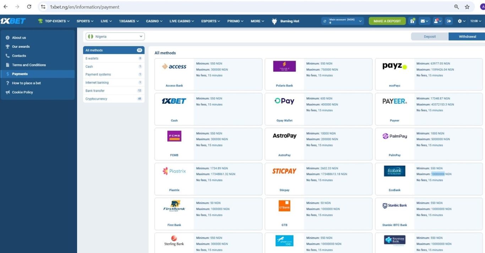This screenshot has height=253, width=485.
Task: Expand the LIVE menu
Action: (106, 21)
